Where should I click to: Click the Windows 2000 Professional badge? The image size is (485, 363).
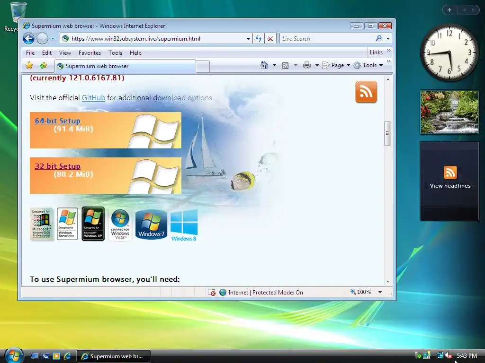point(41,224)
